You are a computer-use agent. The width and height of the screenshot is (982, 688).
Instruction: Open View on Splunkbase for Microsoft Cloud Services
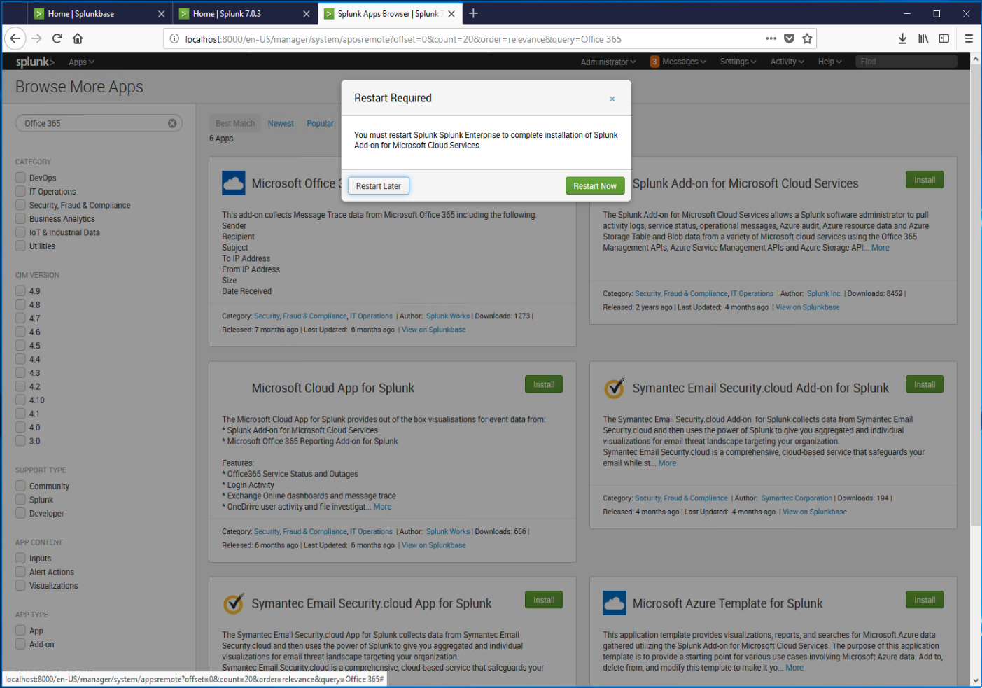click(x=807, y=307)
